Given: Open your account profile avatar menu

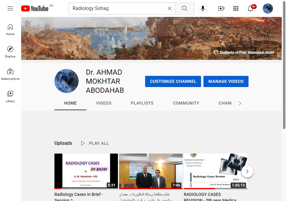Looking at the screenshot, I should click(x=268, y=8).
